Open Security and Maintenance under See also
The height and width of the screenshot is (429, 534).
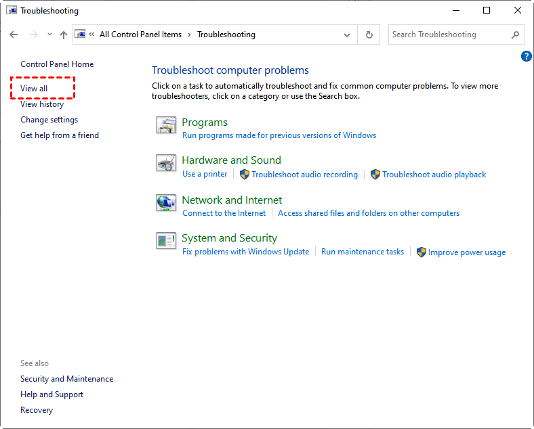(x=66, y=379)
